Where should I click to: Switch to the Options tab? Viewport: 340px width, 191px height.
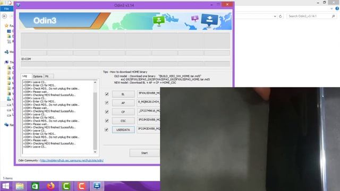[x=38, y=76]
